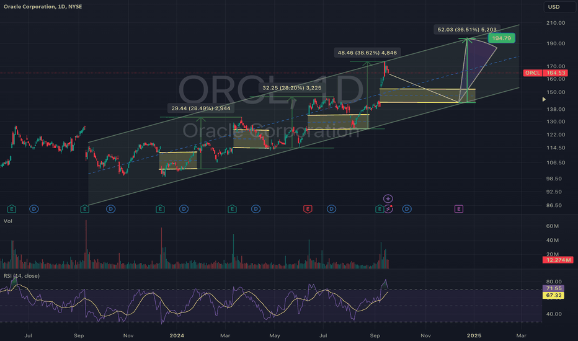Click the green E marker beside lightning icon
This screenshot has width=578, height=341.
pos(379,209)
